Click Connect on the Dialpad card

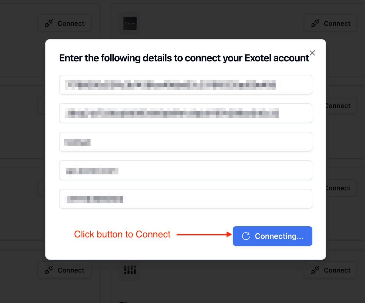[x=330, y=270]
